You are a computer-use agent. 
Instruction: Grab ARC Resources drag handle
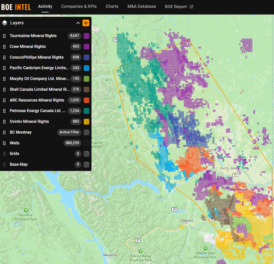click(x=4, y=100)
